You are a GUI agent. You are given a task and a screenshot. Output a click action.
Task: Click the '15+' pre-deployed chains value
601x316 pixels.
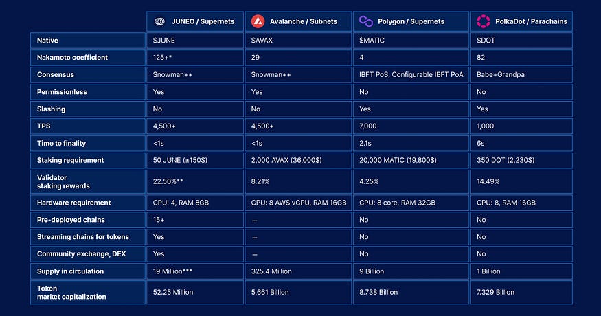159,220
